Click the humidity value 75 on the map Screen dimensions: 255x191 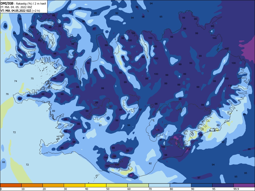point(32,79)
